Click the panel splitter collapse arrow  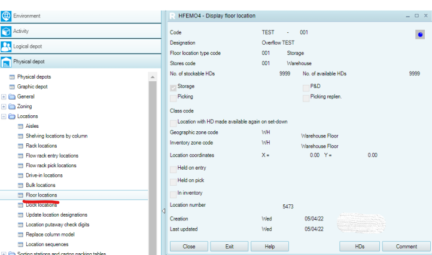164,211
